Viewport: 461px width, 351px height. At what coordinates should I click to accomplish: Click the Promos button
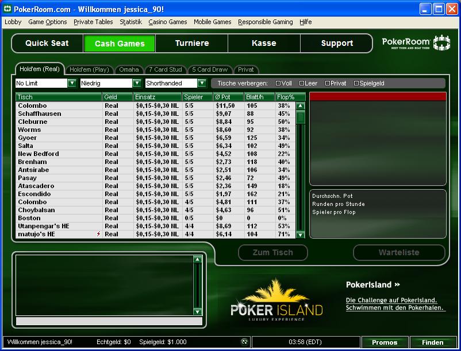click(385, 342)
